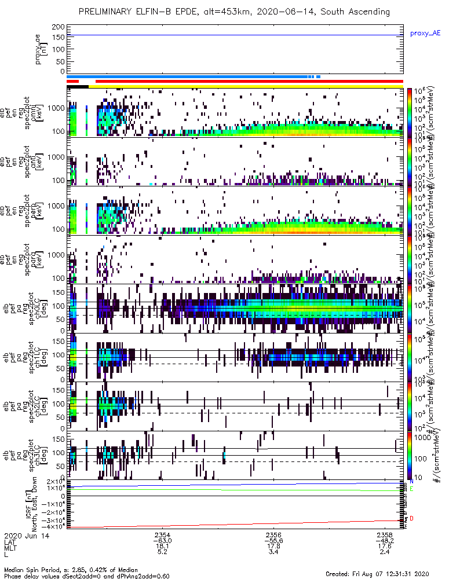The image size is (449, 579).
Task: Click the LAT value '-48.2'
Action: tap(385, 541)
